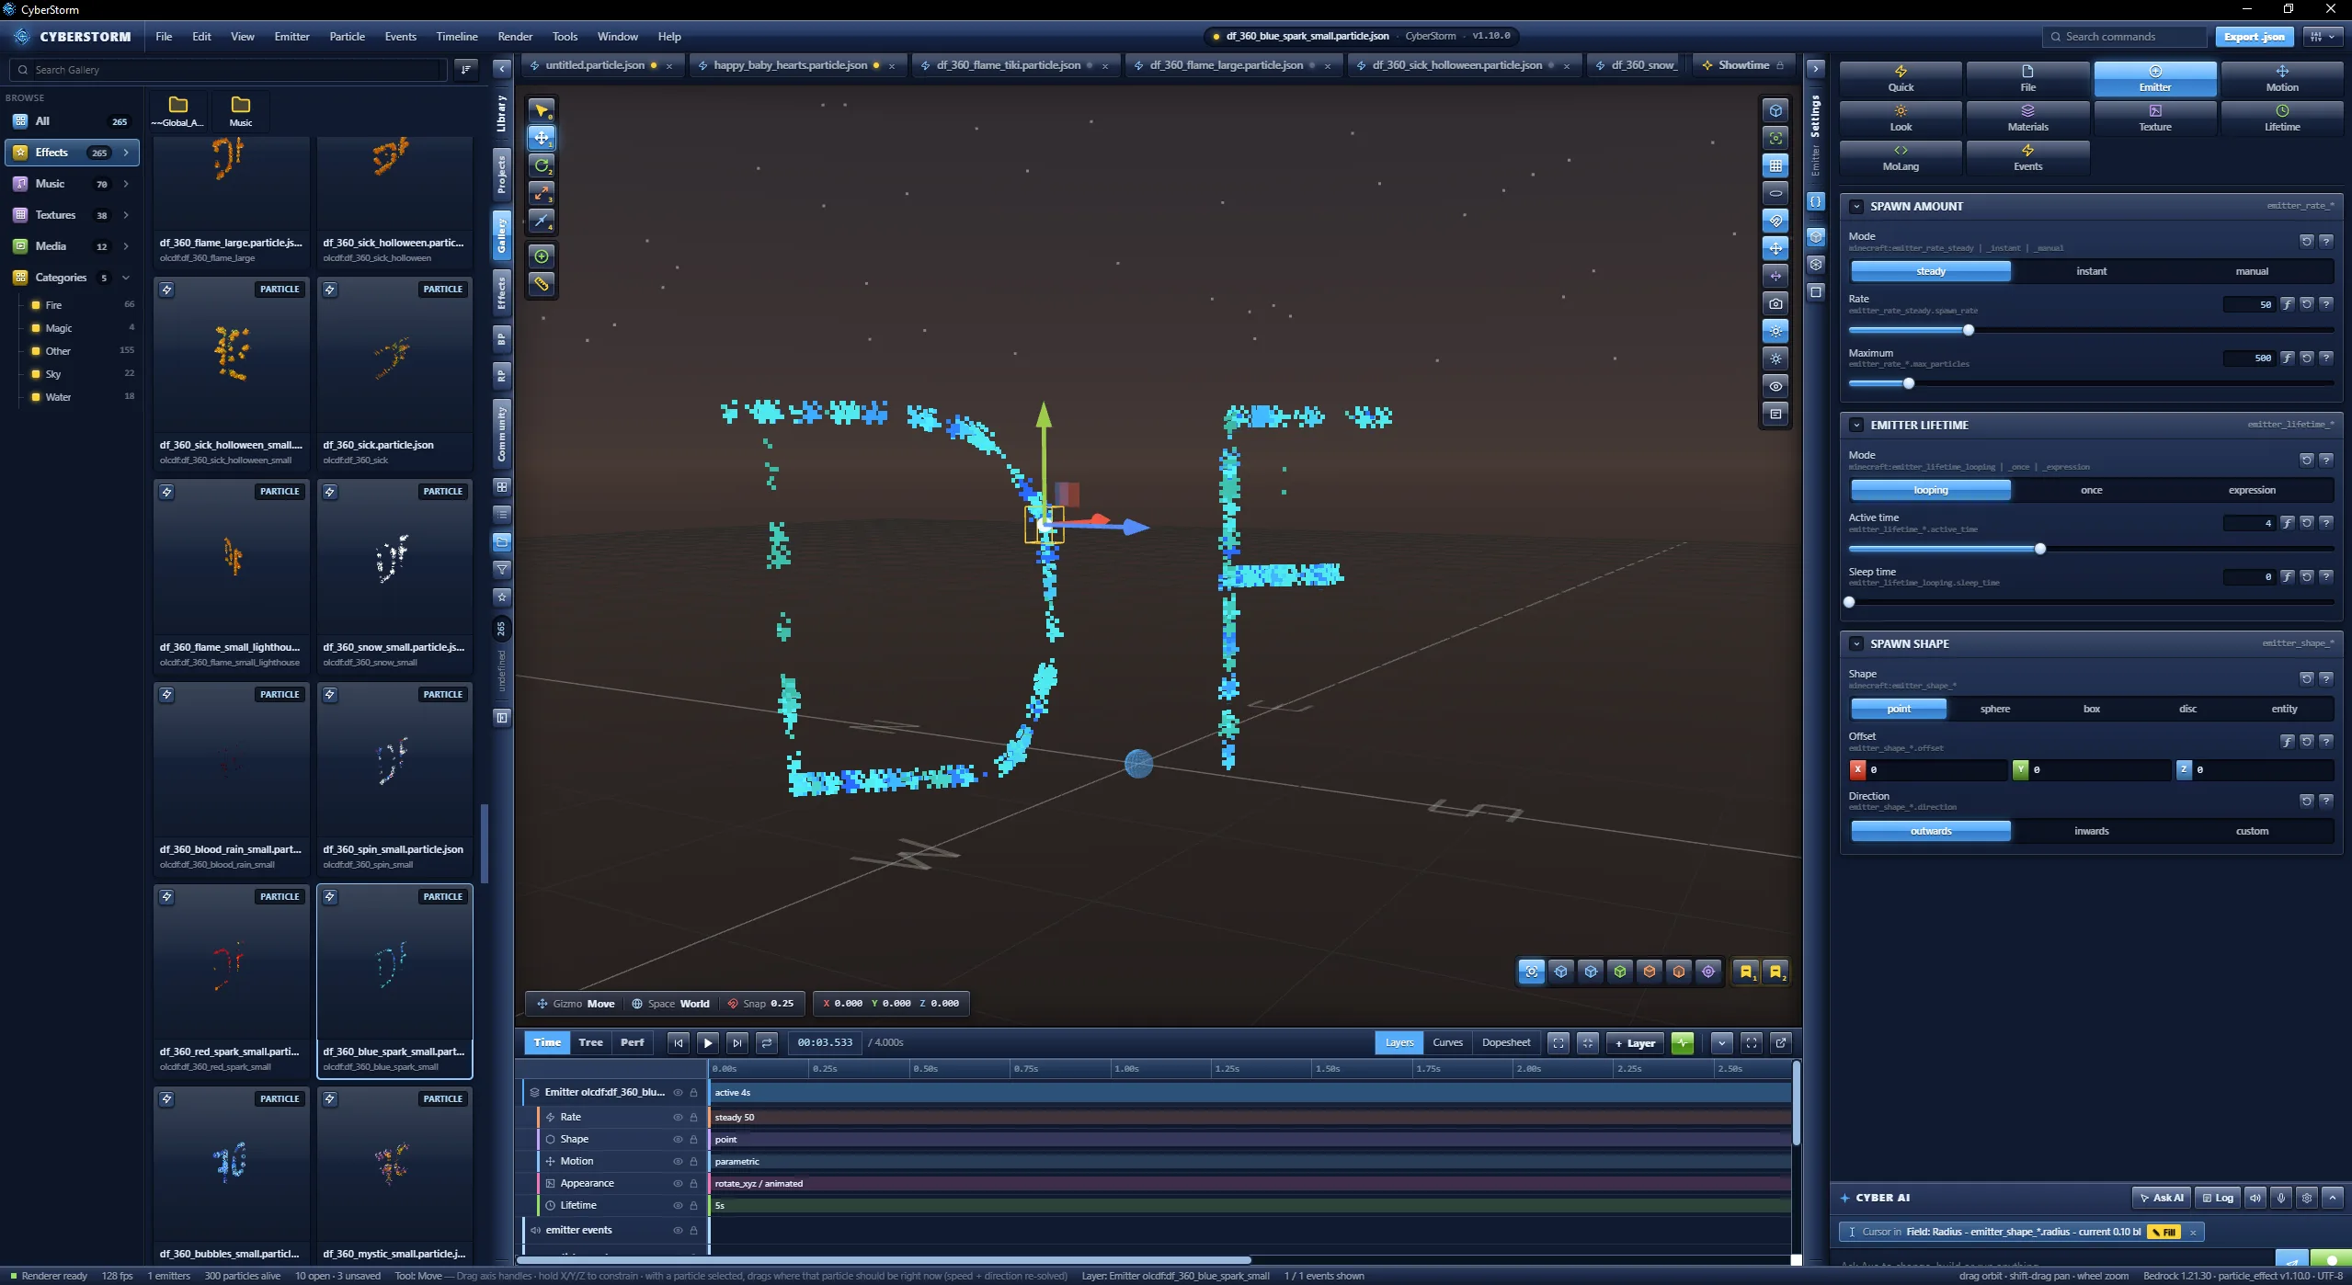
Task: Play the timeline
Action: pyautogui.click(x=708, y=1042)
